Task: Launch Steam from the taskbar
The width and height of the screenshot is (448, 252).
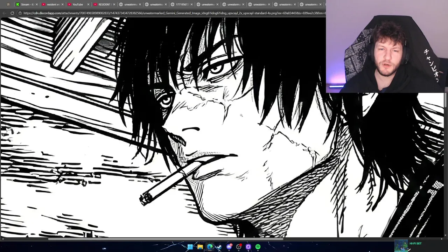Action: 219,247
